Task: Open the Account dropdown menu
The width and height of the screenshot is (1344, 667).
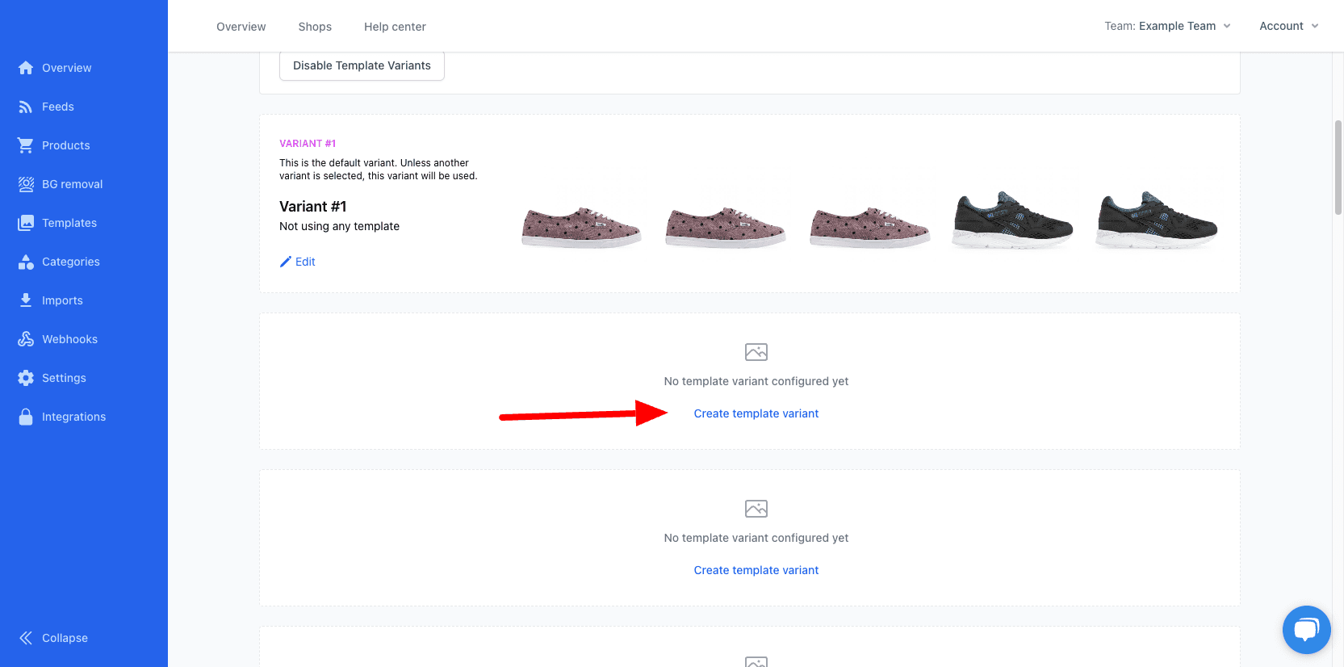Action: pos(1288,26)
